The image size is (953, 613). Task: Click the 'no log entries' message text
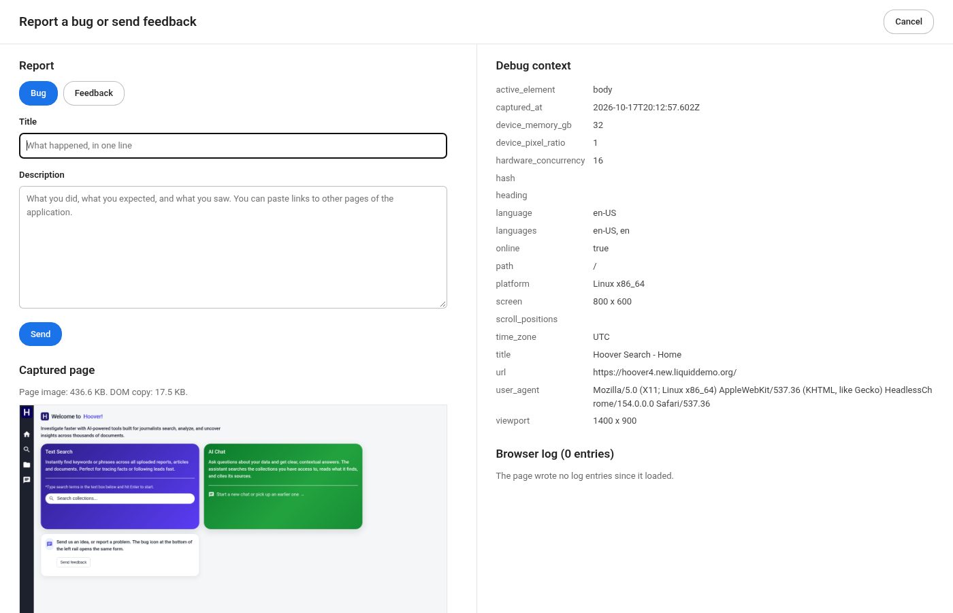(585, 476)
